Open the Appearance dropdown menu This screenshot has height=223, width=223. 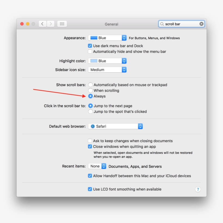[x=107, y=38]
